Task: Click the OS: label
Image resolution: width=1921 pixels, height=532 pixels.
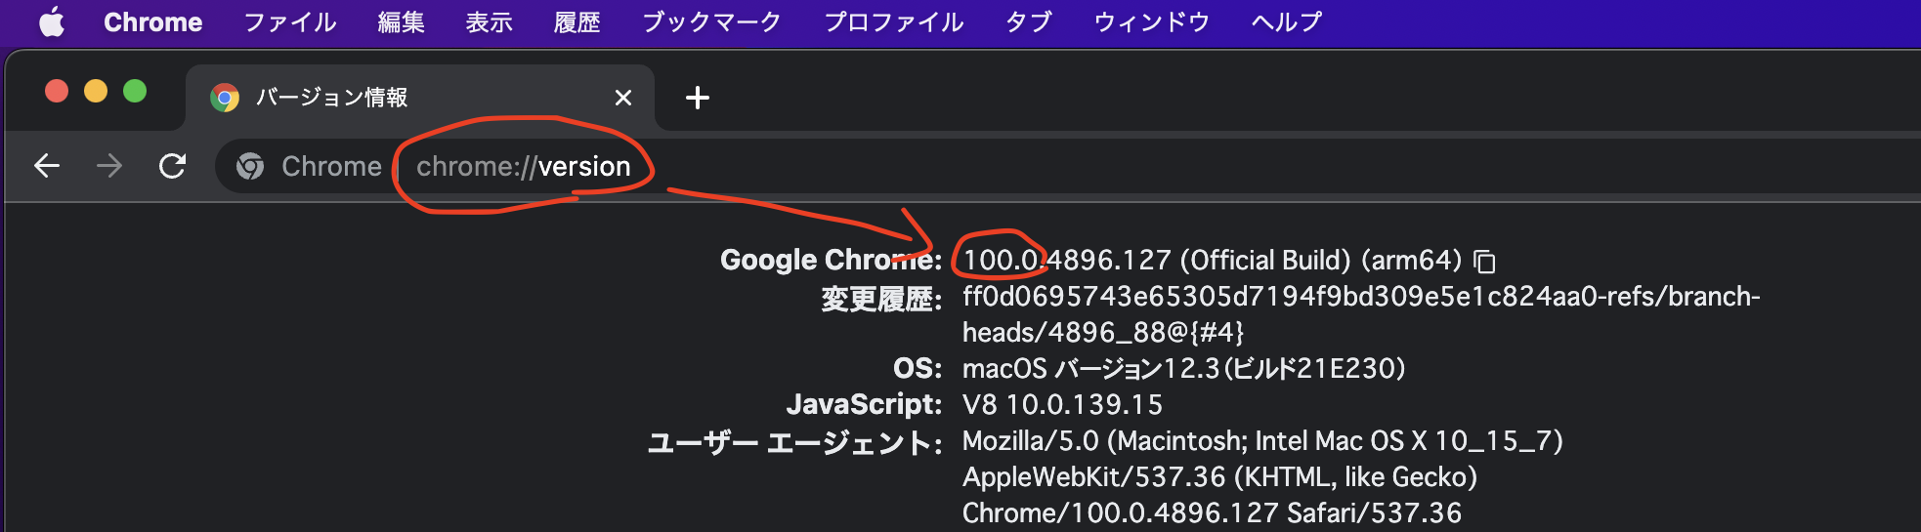Action: click(x=918, y=369)
